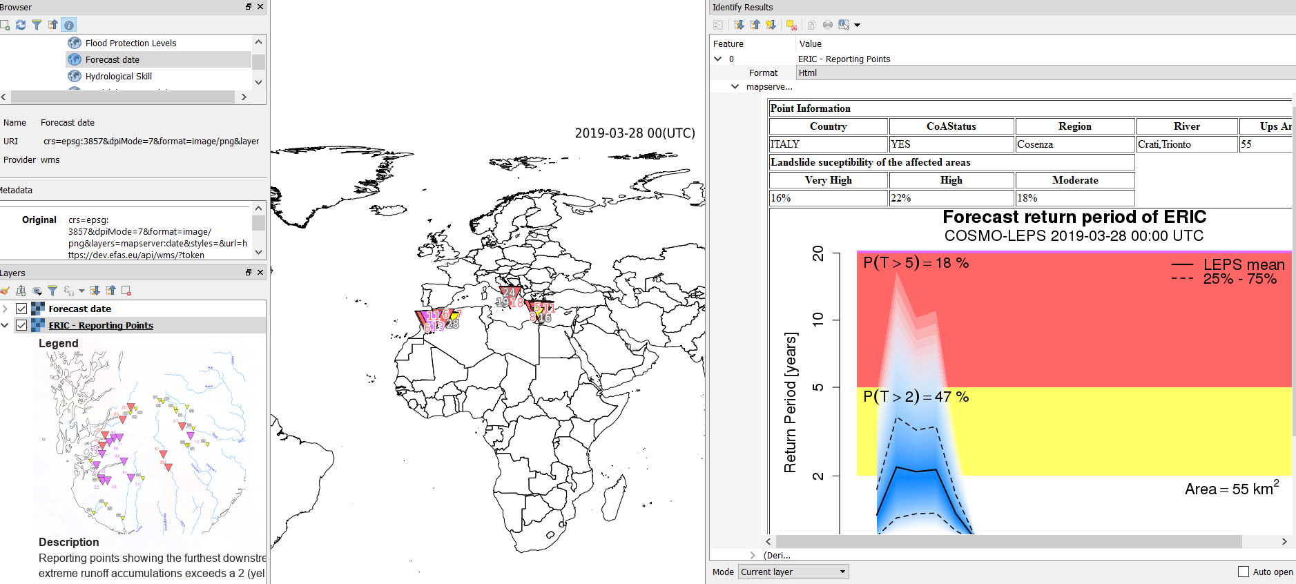Click the Add Selected Layers browser icon
The width and height of the screenshot is (1296, 584).
[4, 25]
